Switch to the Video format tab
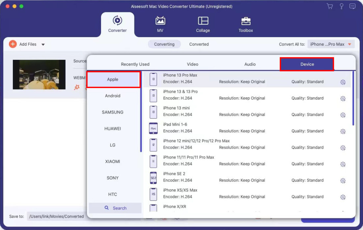 pos(192,64)
